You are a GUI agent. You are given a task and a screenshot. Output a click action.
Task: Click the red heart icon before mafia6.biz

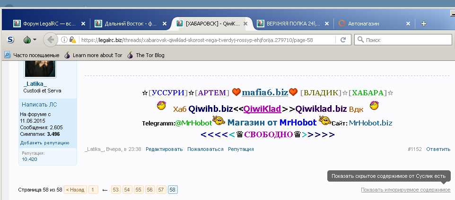click(236, 92)
